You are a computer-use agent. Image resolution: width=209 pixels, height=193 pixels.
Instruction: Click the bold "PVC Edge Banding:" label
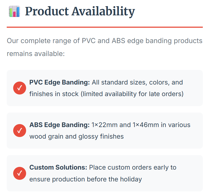[x=59, y=82]
